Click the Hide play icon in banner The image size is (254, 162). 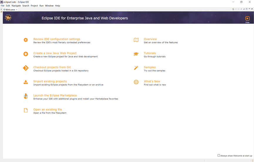click(247, 18)
